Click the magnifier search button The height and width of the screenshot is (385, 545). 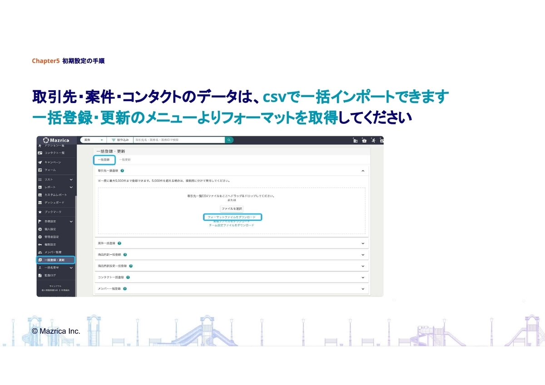click(x=229, y=140)
